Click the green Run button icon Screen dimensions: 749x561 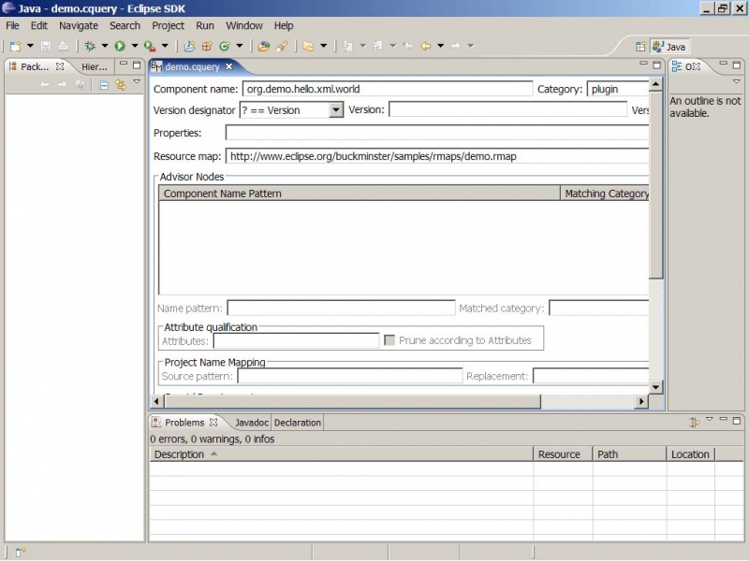point(120,46)
